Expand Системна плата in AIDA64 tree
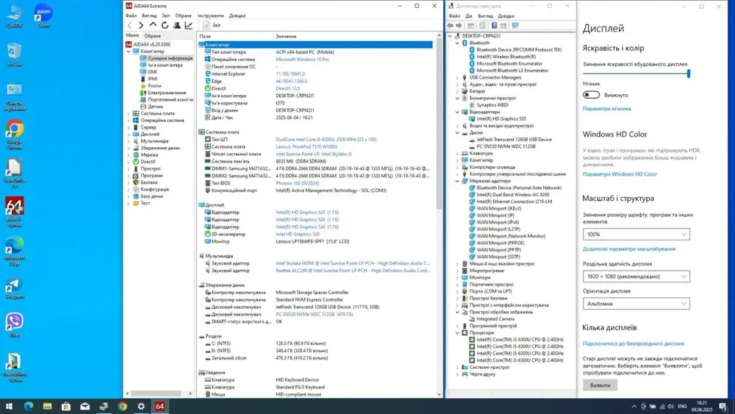This screenshot has width=735, height=414. (129, 114)
